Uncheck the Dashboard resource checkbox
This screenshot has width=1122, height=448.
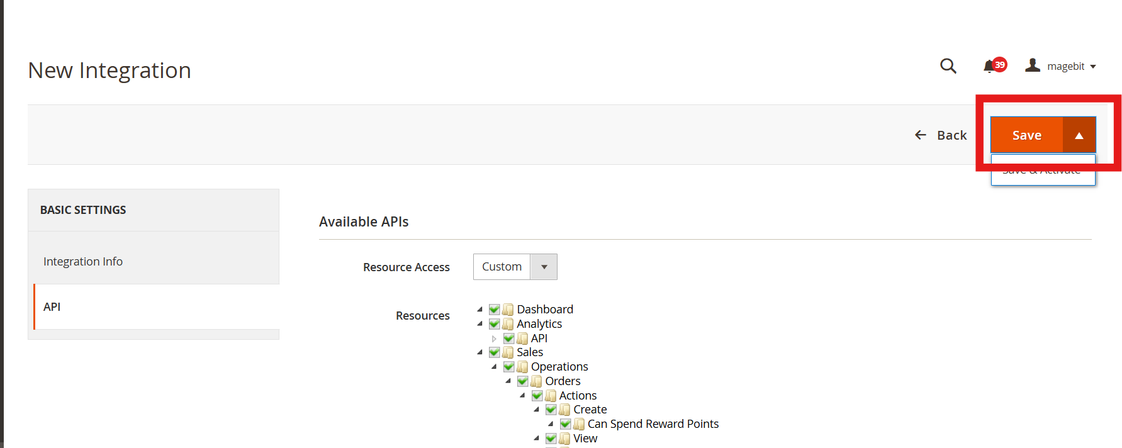coord(495,310)
